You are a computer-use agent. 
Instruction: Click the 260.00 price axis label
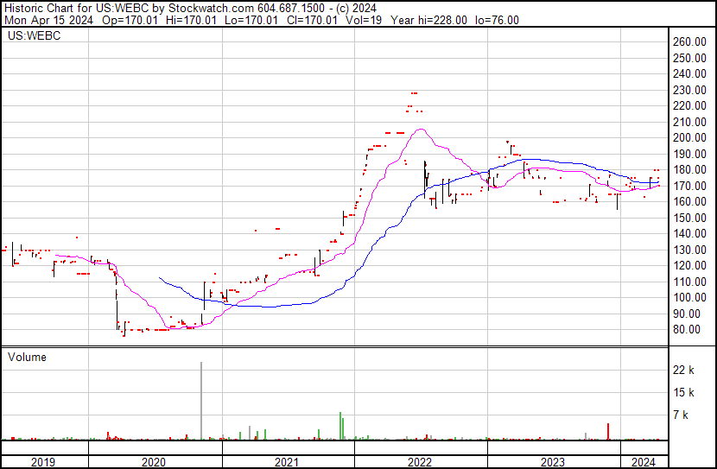pos(690,42)
